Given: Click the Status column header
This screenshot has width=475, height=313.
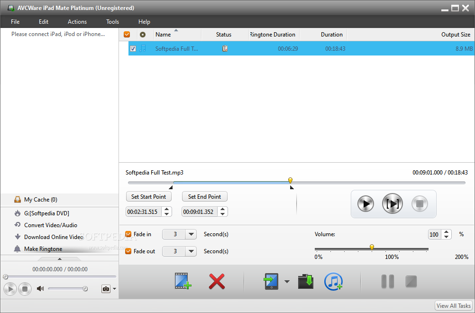Looking at the screenshot, I should coord(224,35).
